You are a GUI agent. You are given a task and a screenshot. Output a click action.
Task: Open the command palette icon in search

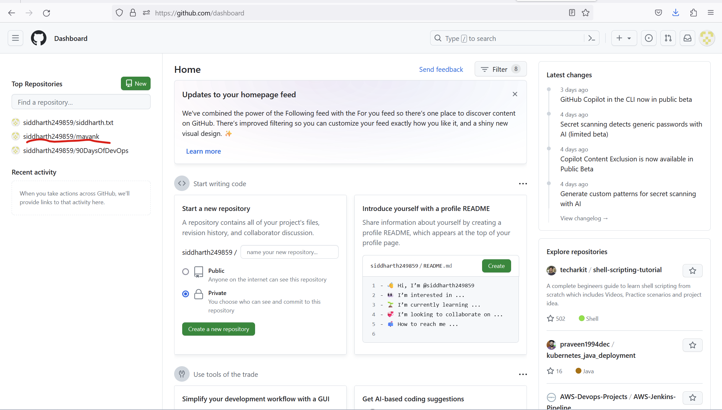[x=592, y=38]
